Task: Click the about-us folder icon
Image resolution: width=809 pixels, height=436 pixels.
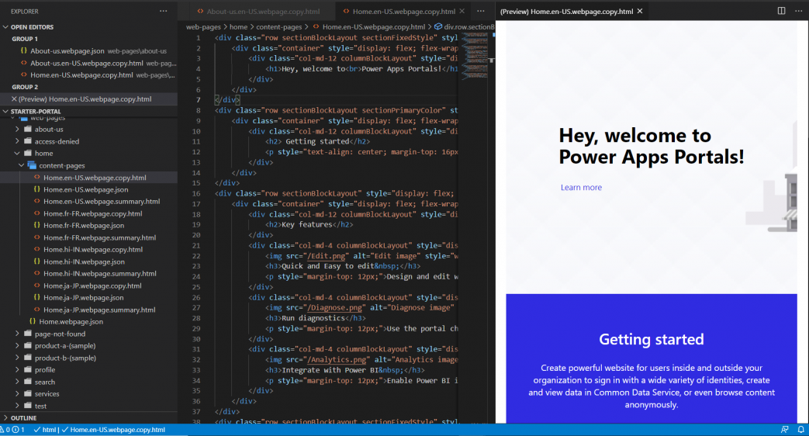Action: click(28, 129)
